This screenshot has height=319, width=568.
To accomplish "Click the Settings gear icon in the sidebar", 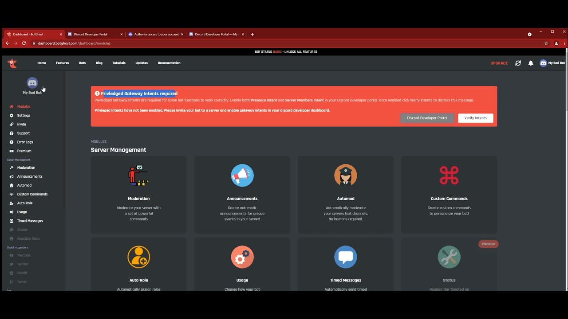I will (x=12, y=115).
